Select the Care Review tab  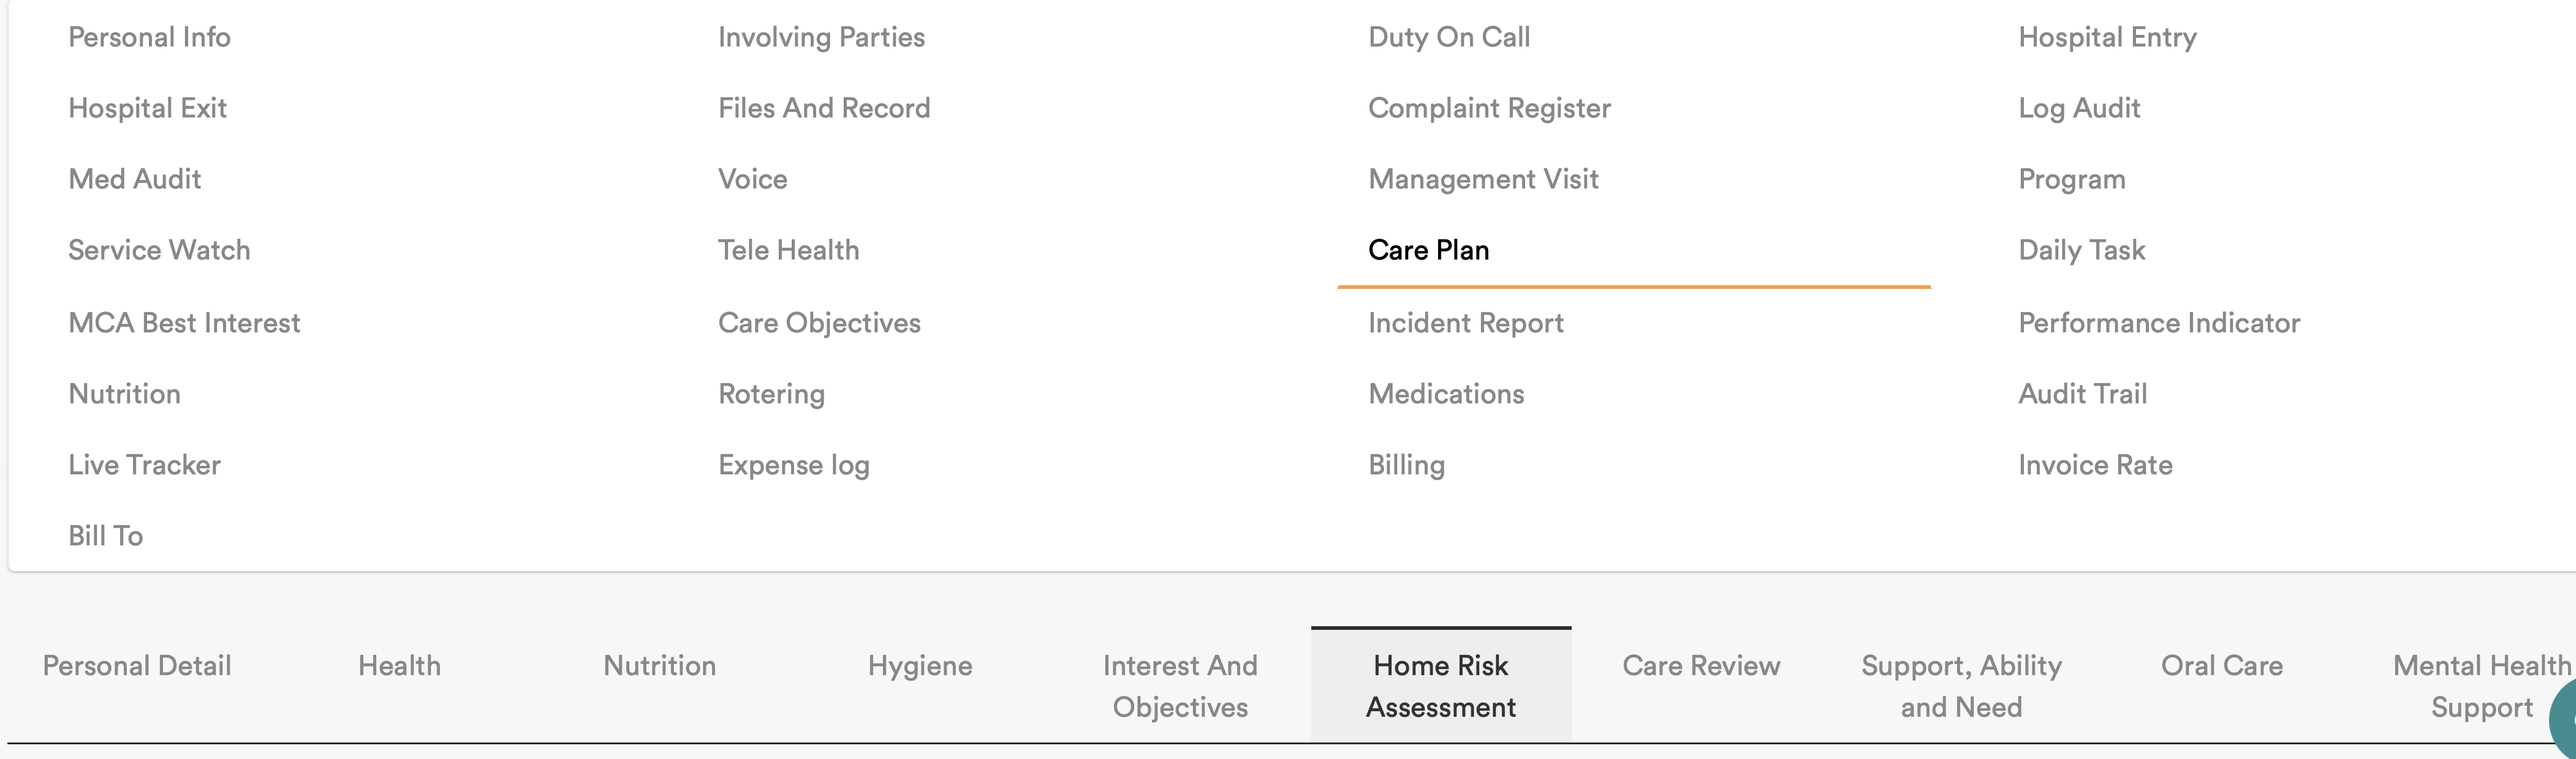tap(1701, 666)
